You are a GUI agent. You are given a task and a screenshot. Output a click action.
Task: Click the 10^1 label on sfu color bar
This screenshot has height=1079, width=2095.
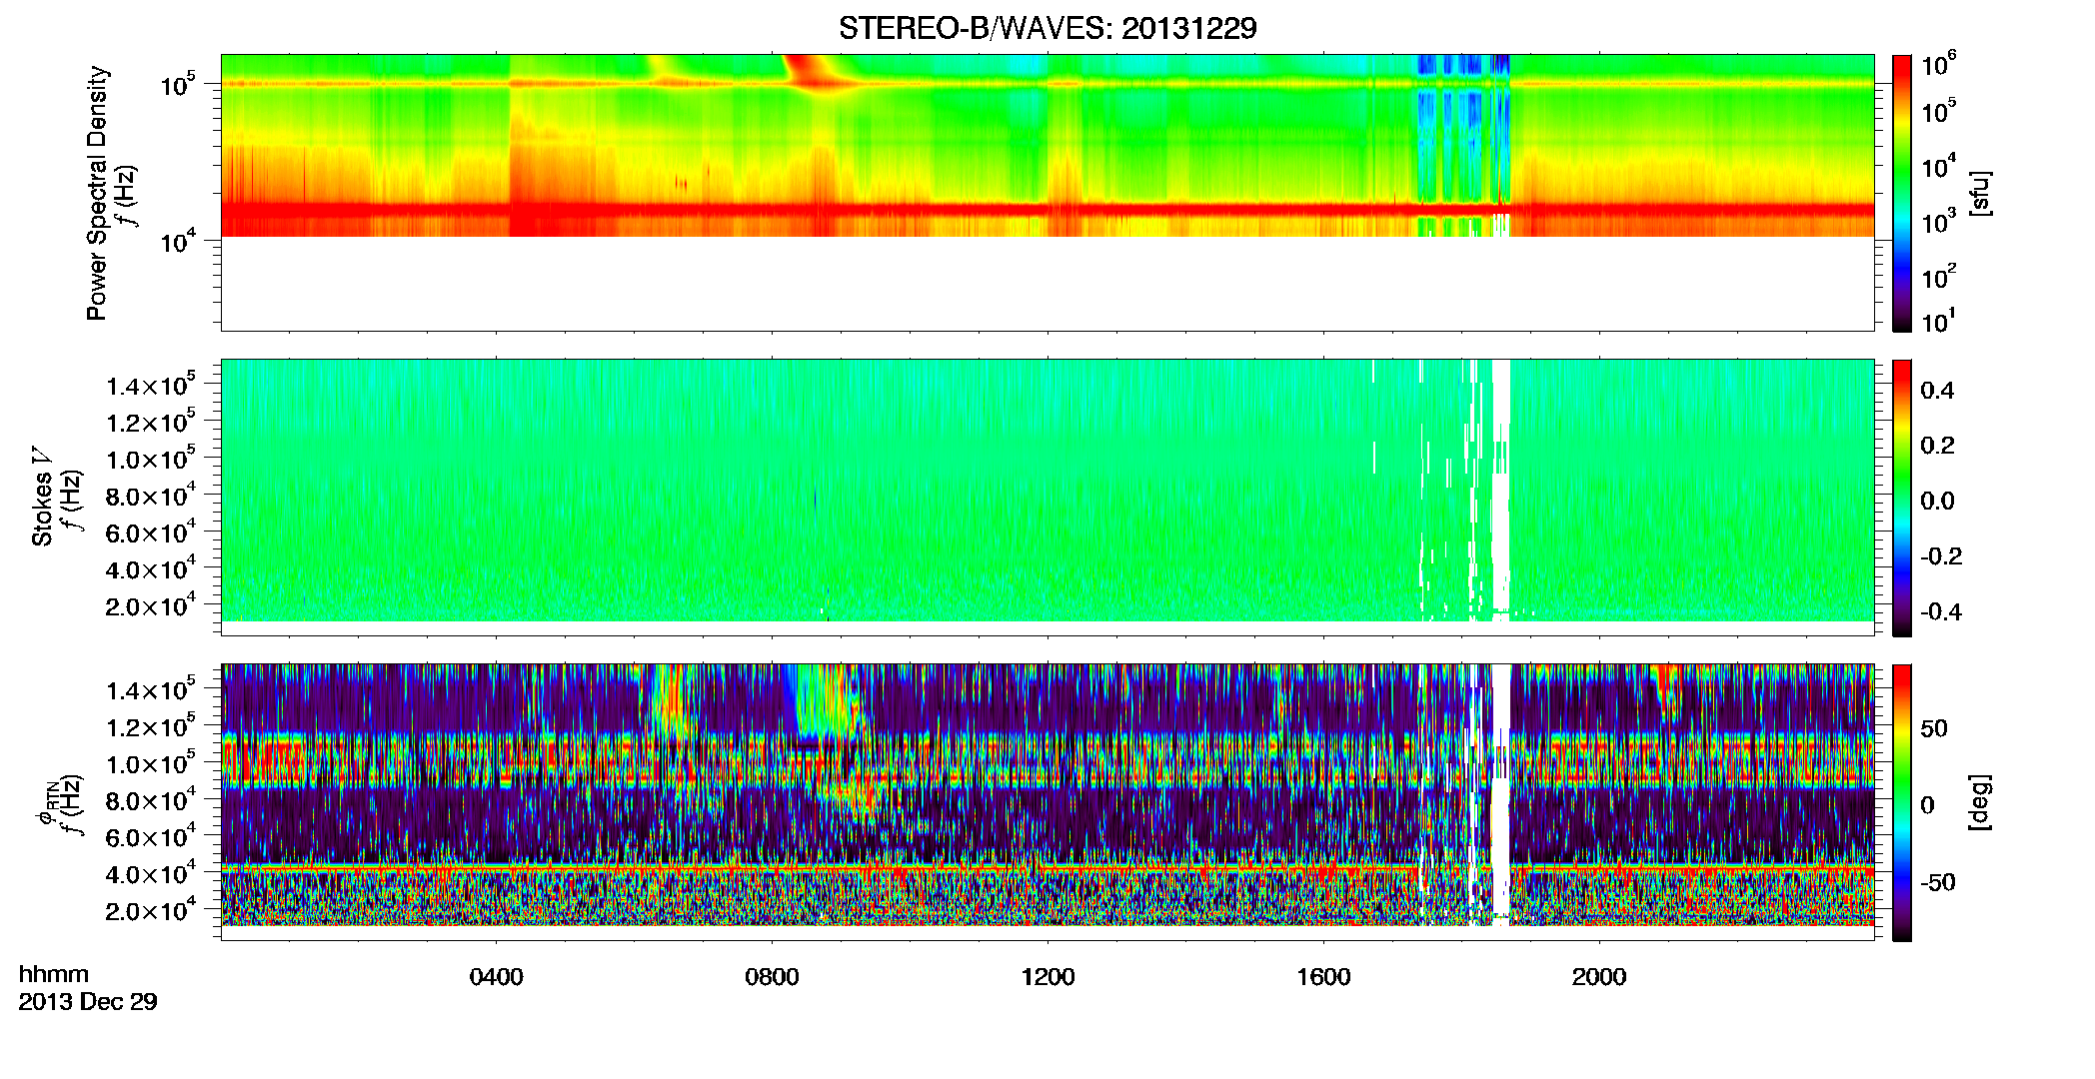coord(1939,321)
